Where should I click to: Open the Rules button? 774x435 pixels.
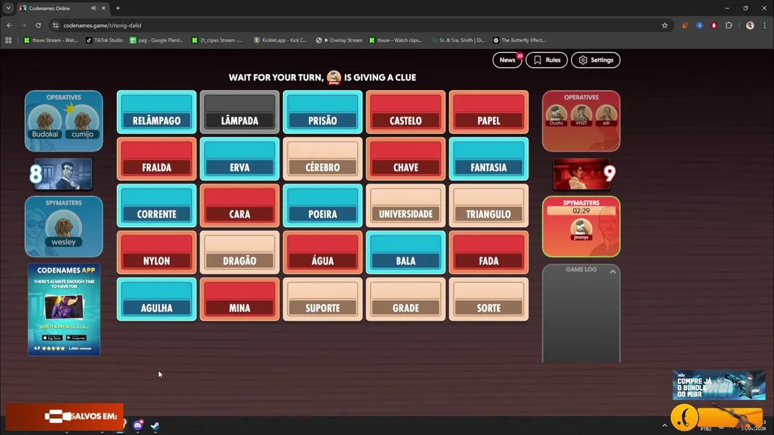[547, 60]
